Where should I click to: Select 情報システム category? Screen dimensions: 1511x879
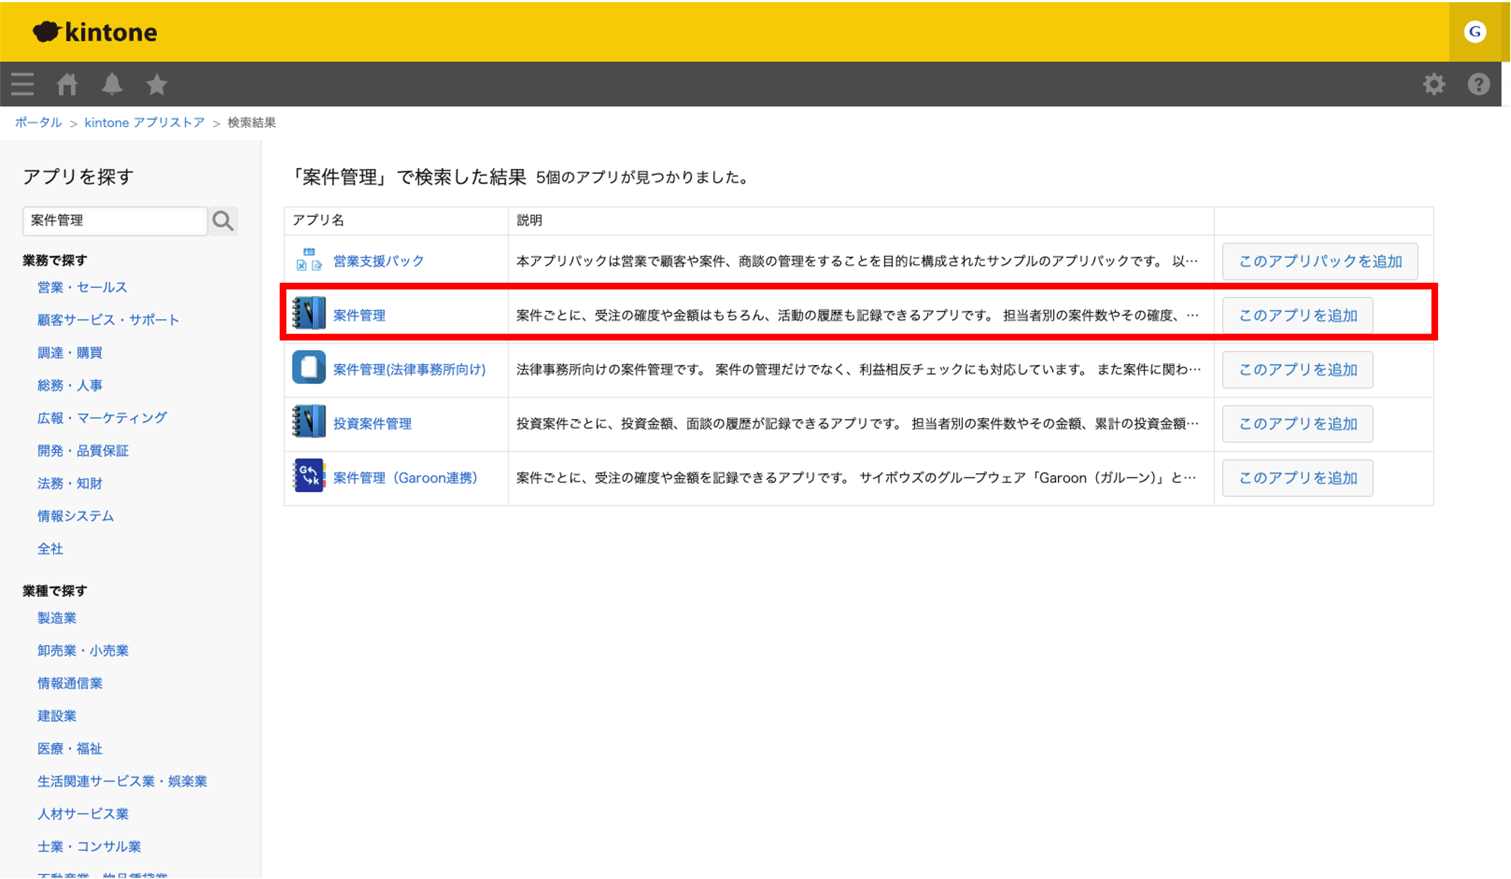(x=75, y=516)
